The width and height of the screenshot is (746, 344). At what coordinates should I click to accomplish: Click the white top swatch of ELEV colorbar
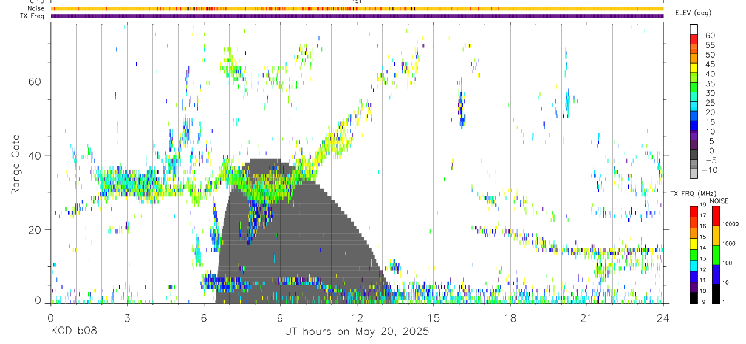point(694,29)
